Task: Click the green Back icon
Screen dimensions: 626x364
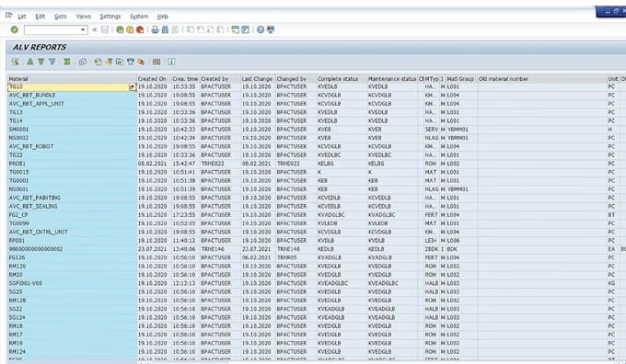Action: pyautogui.click(x=120, y=29)
